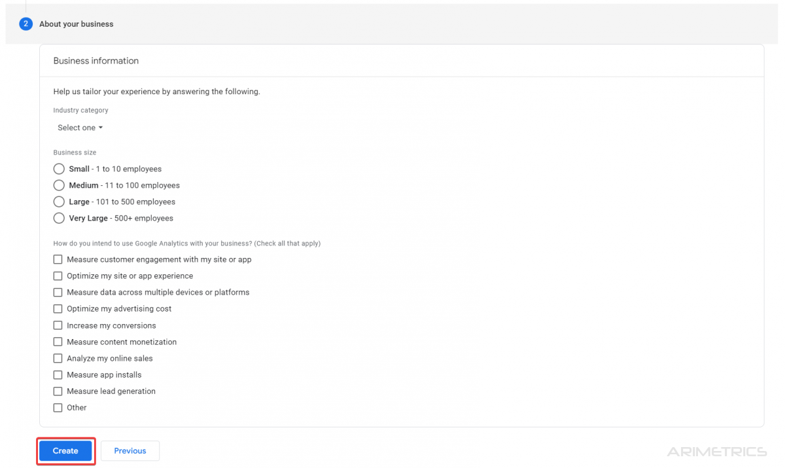This screenshot has width=785, height=468.
Task: Open the Industry category dropdown
Action: (x=80, y=128)
